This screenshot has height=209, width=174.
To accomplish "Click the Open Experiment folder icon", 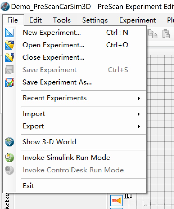I will pos(10,45).
